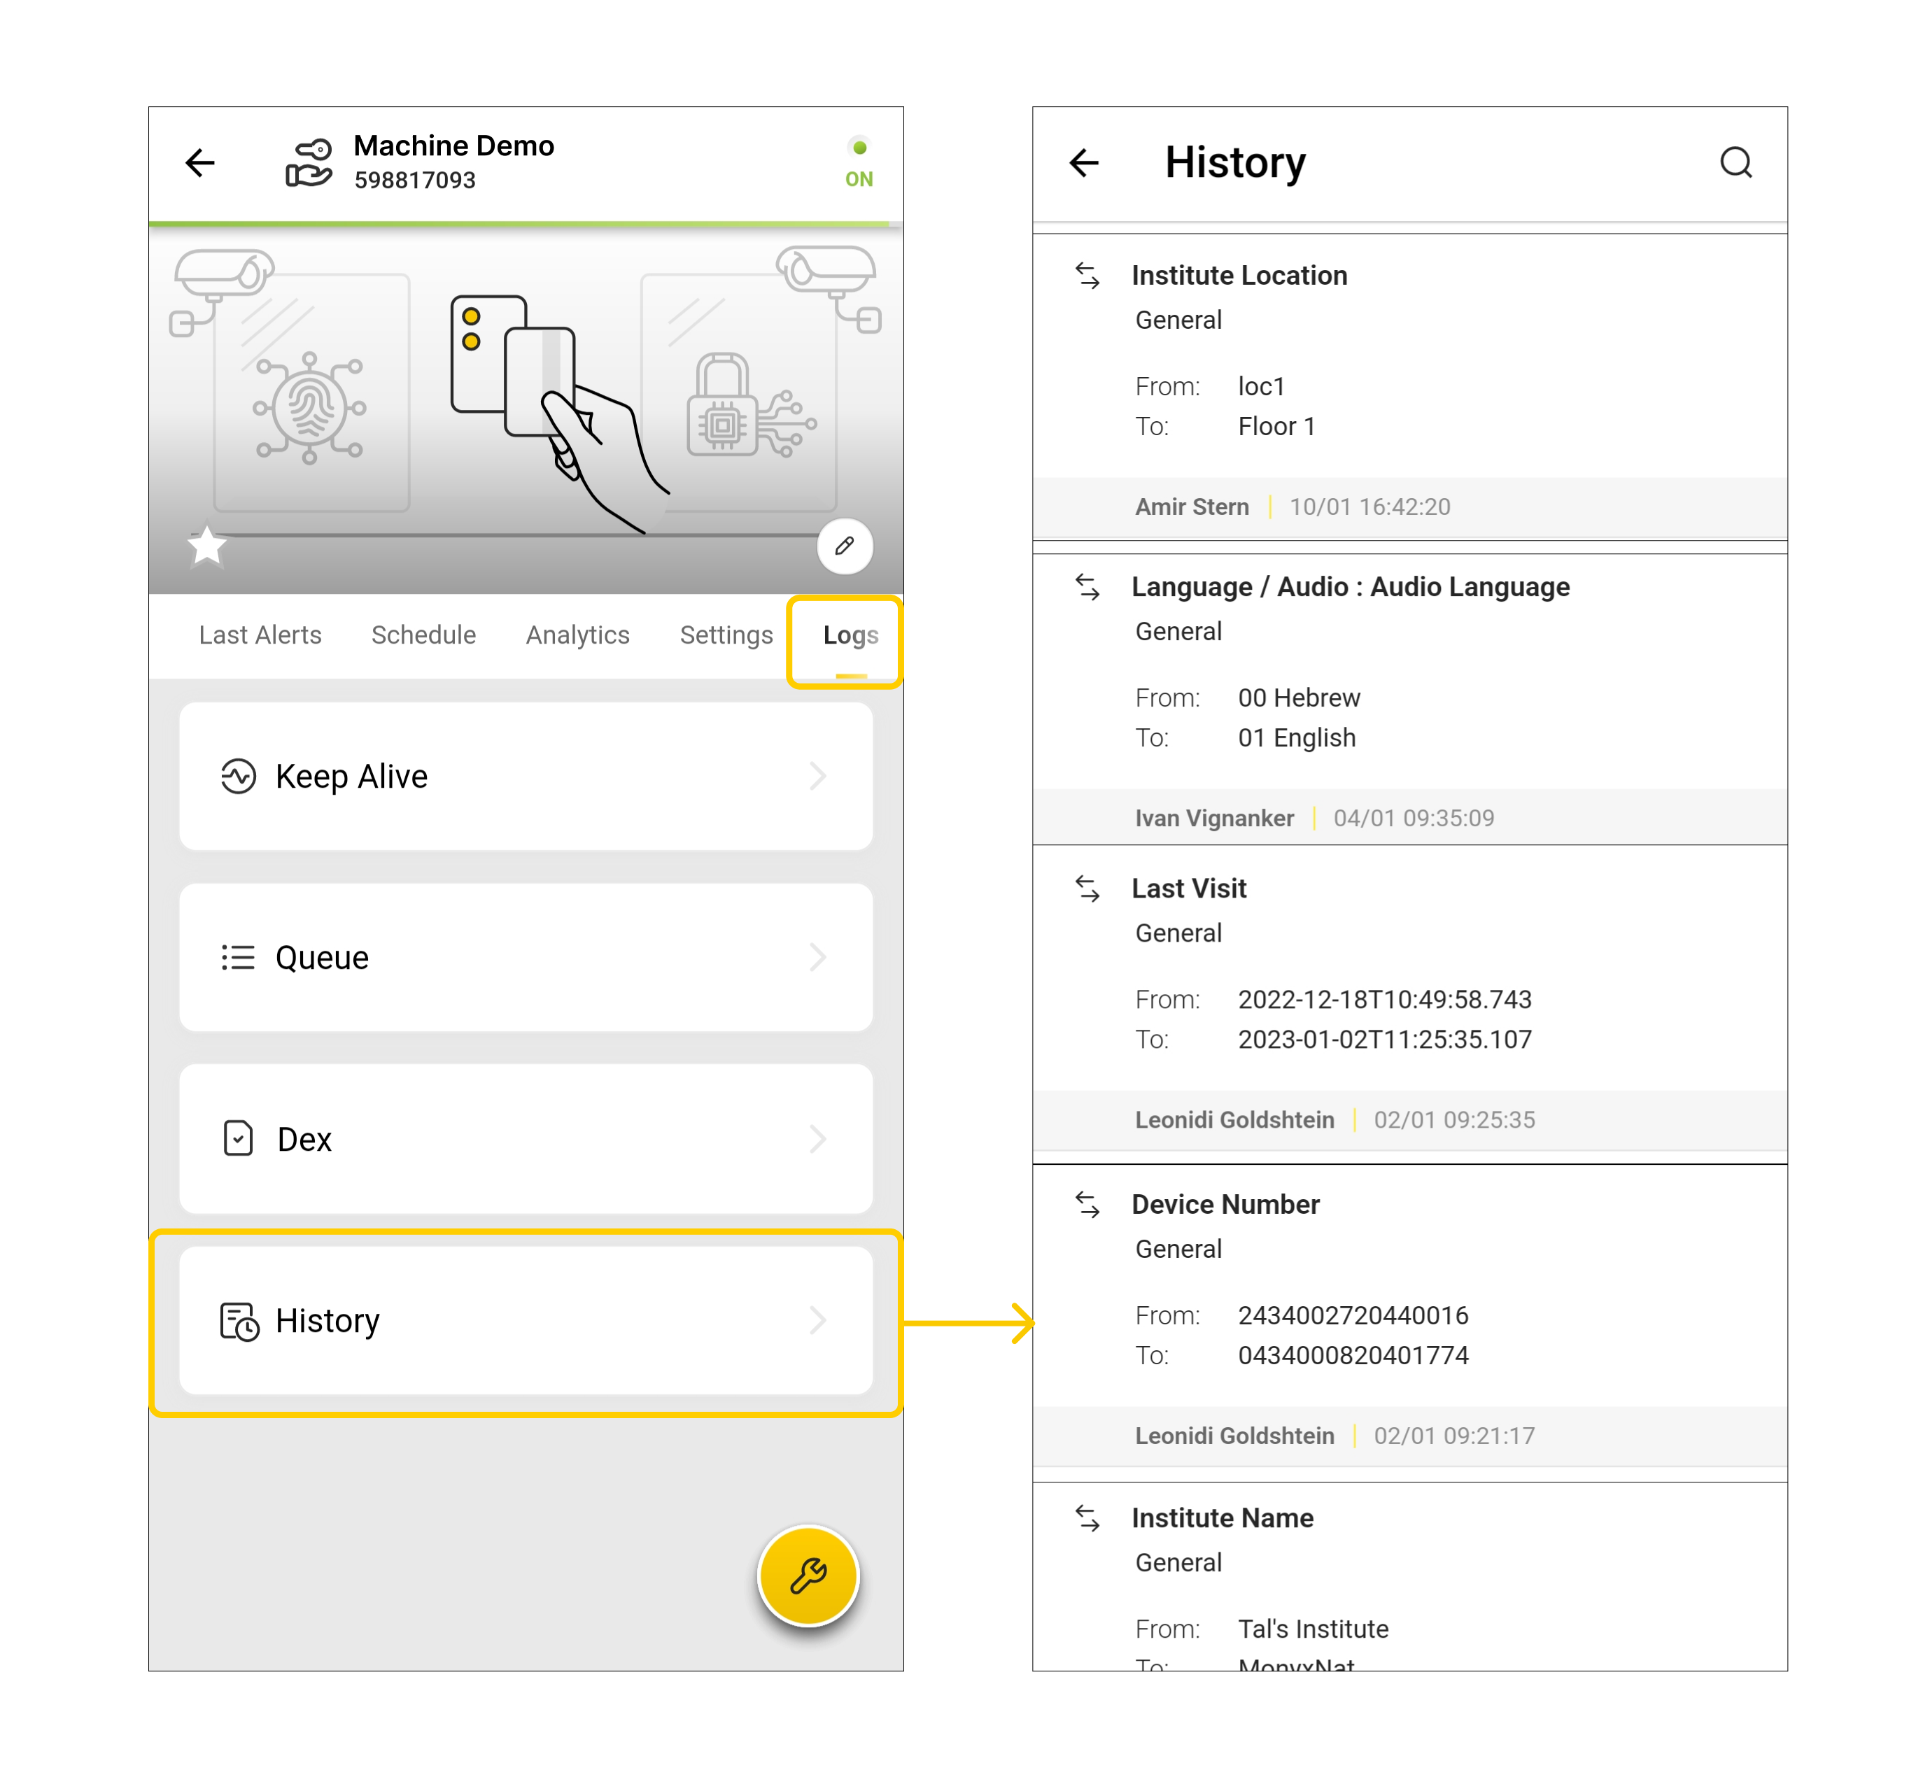
Task: Click the machine key-in-hand icon
Action: coord(309,163)
